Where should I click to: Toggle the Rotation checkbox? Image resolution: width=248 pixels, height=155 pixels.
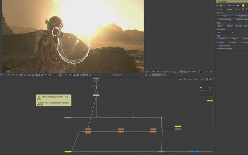229,42
